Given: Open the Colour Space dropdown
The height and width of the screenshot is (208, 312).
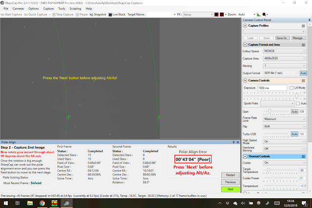Looking at the screenshot, I should coord(284,51).
